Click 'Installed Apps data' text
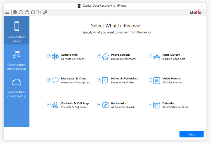 [173, 59]
